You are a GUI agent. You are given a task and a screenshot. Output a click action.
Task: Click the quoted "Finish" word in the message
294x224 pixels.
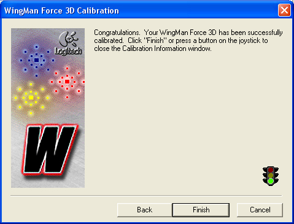(155, 41)
